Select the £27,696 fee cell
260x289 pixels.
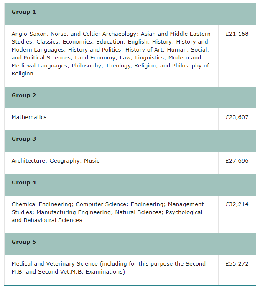click(x=237, y=163)
